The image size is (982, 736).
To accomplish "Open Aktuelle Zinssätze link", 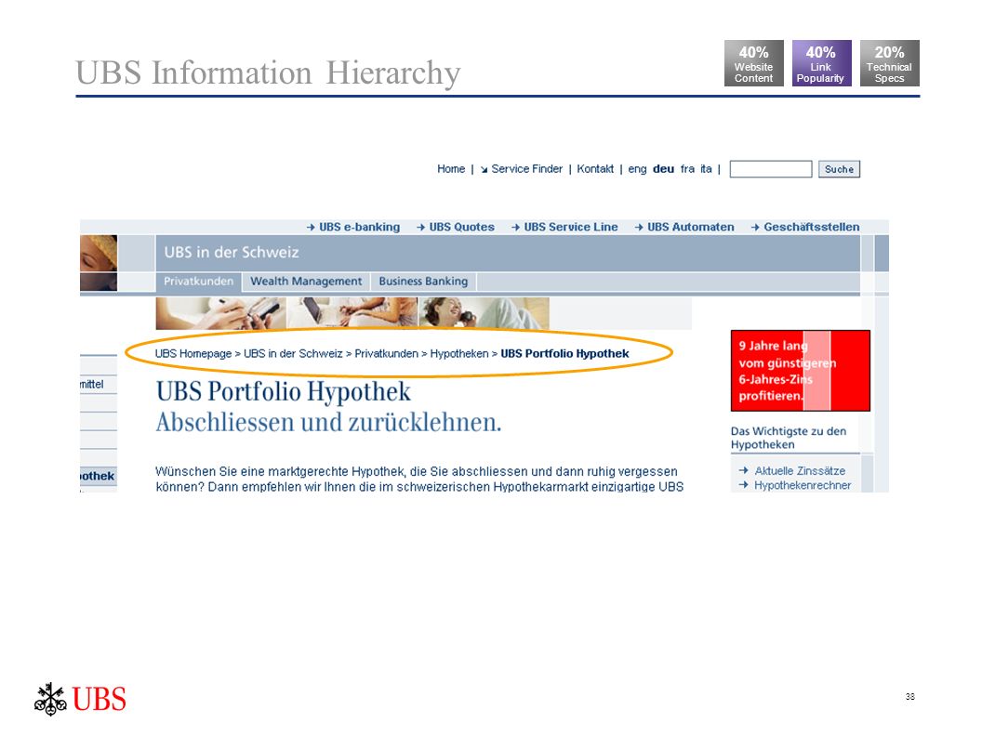I will [800, 470].
